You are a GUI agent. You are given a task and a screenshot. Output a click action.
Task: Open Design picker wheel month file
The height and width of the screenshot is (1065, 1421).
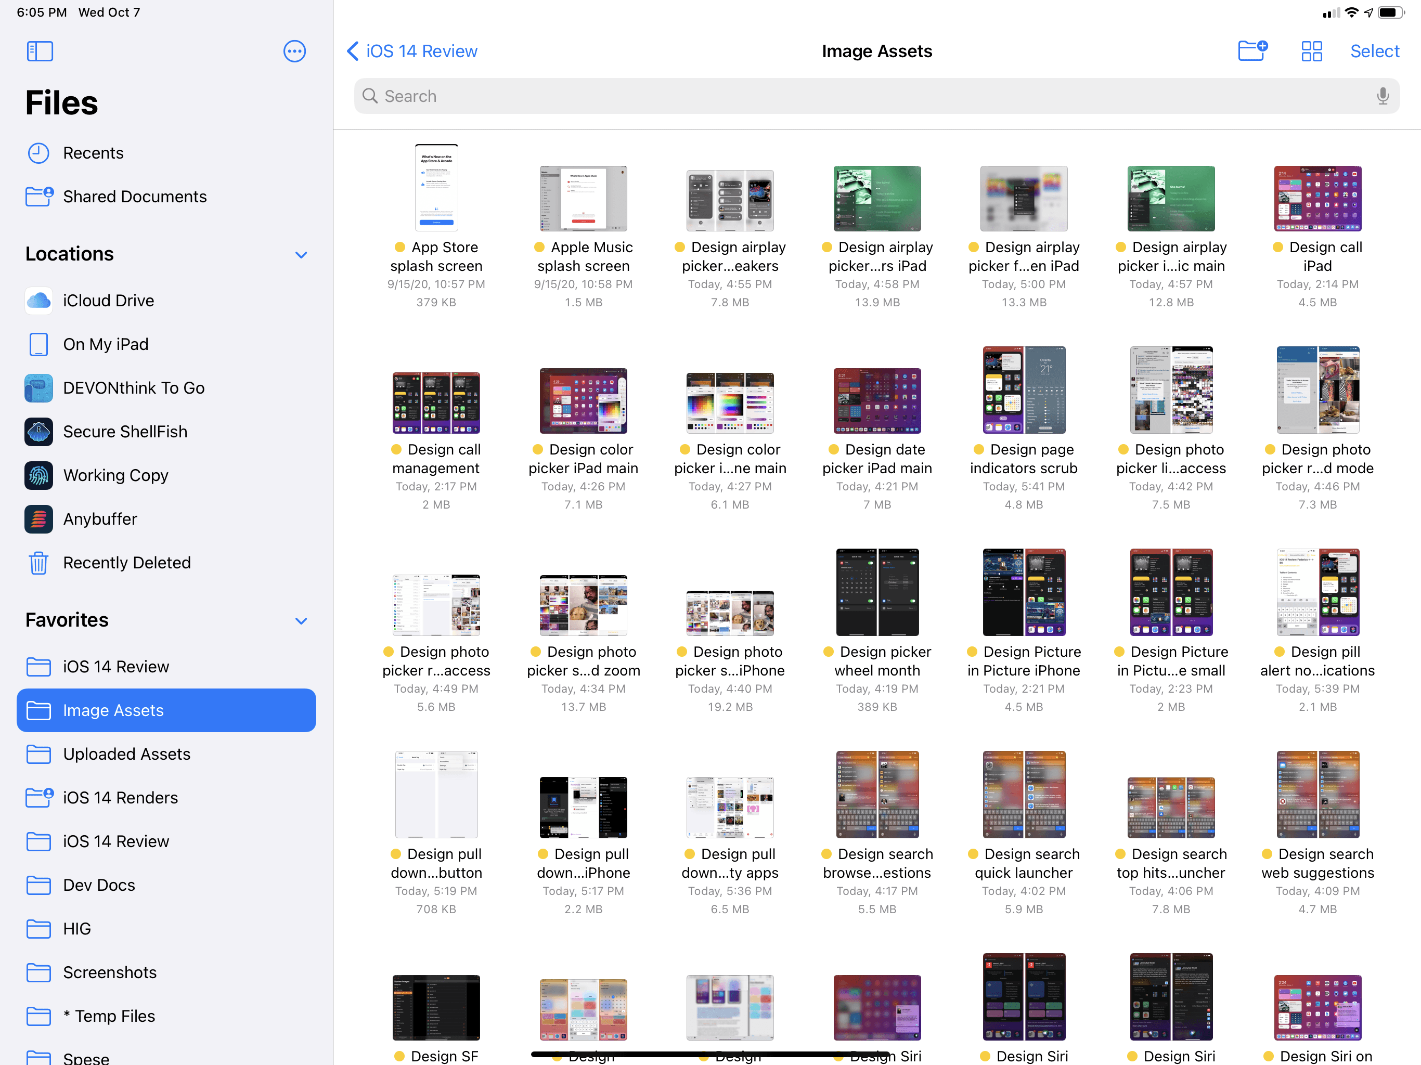point(877,592)
